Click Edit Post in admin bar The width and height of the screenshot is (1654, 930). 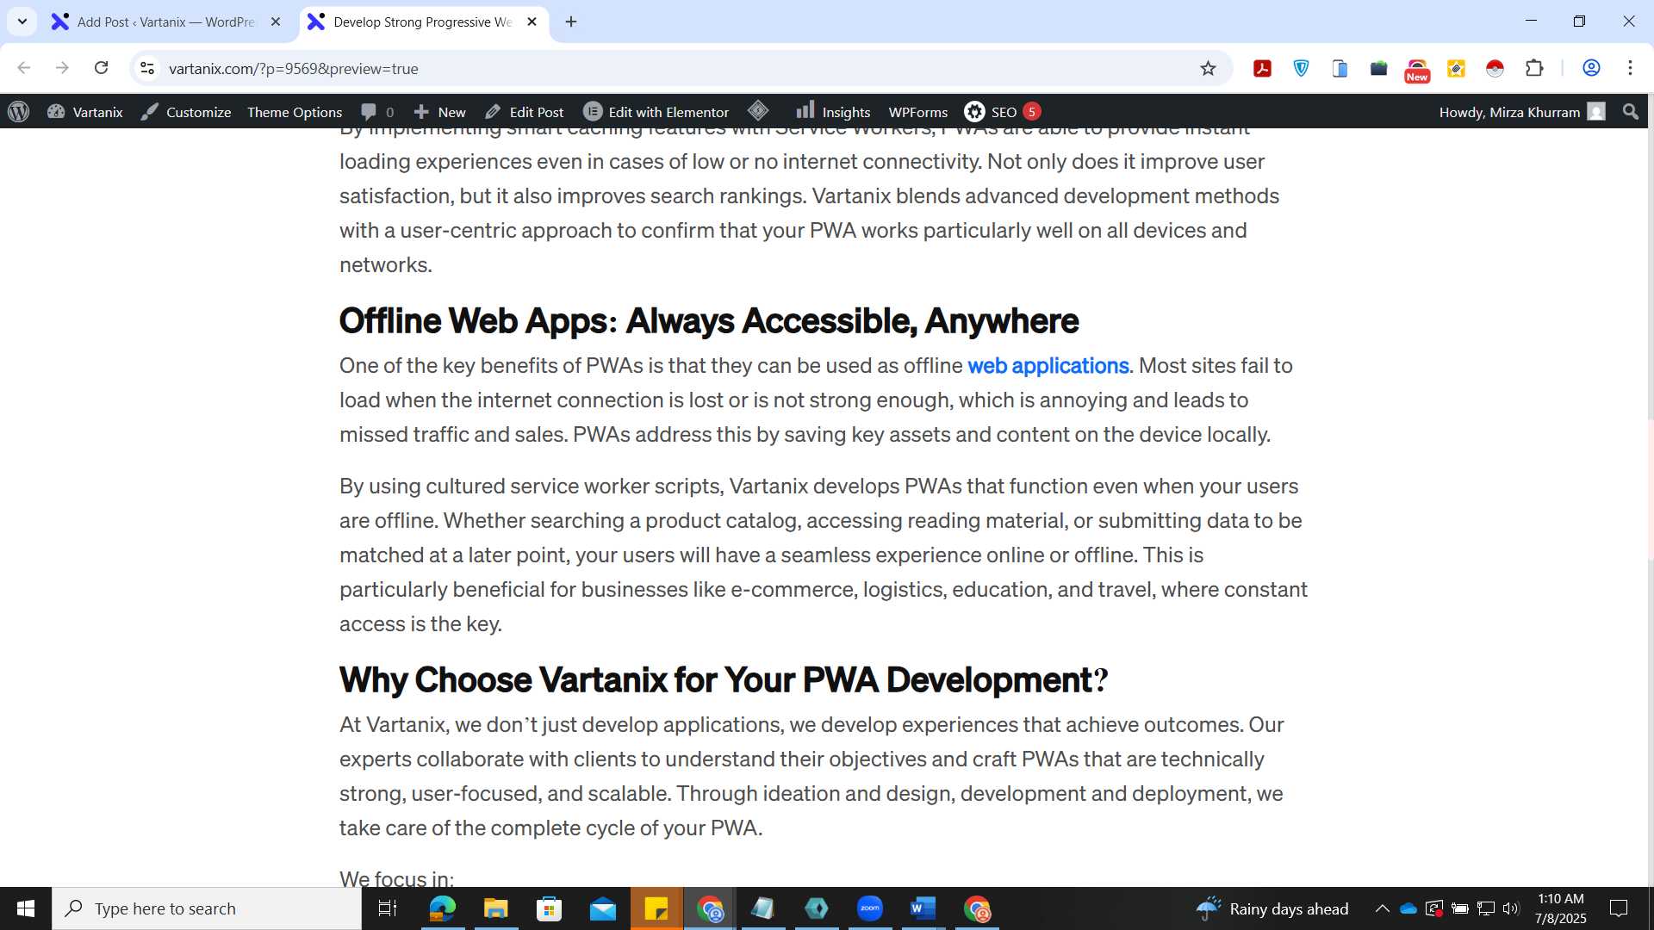pyautogui.click(x=525, y=112)
